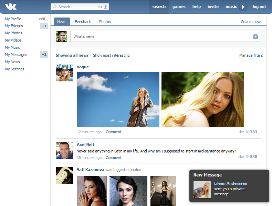272x206 pixels.
Task: Switch to the Feedback tab
Action: (83, 22)
